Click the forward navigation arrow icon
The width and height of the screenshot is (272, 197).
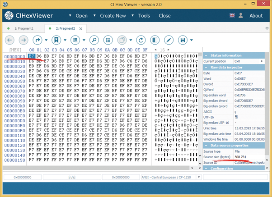click(x=23, y=40)
